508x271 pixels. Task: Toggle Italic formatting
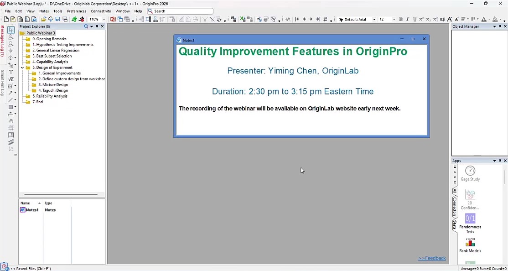(408, 19)
